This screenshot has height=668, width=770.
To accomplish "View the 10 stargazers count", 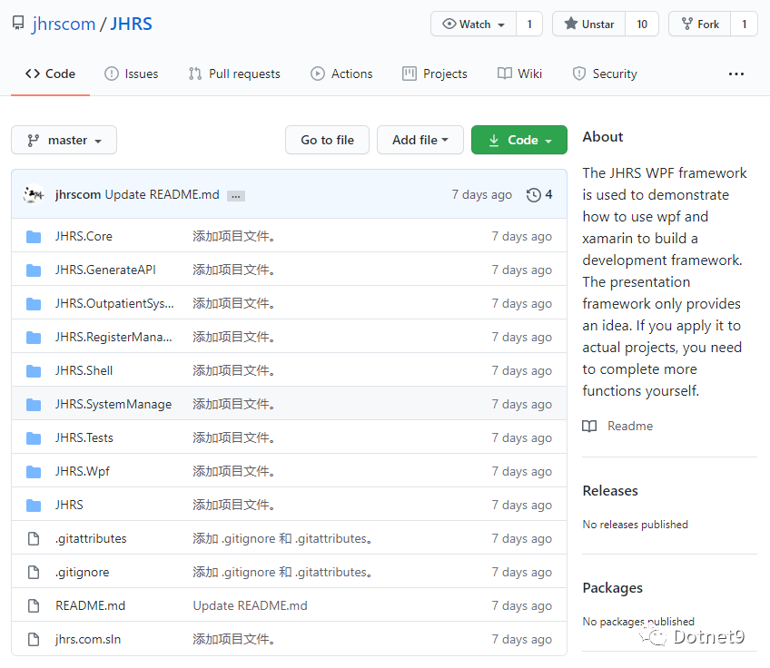I will click(642, 24).
